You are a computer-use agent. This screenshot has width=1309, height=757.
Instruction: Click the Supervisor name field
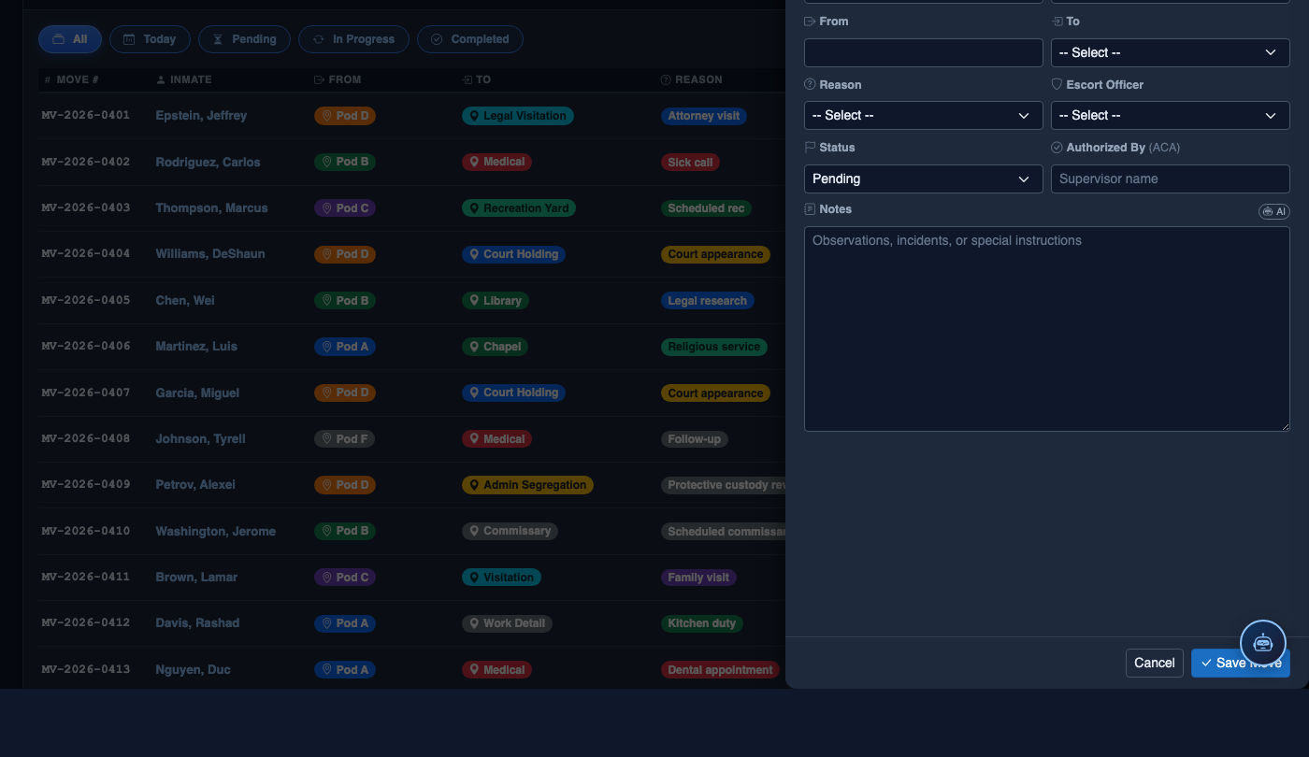1170,179
